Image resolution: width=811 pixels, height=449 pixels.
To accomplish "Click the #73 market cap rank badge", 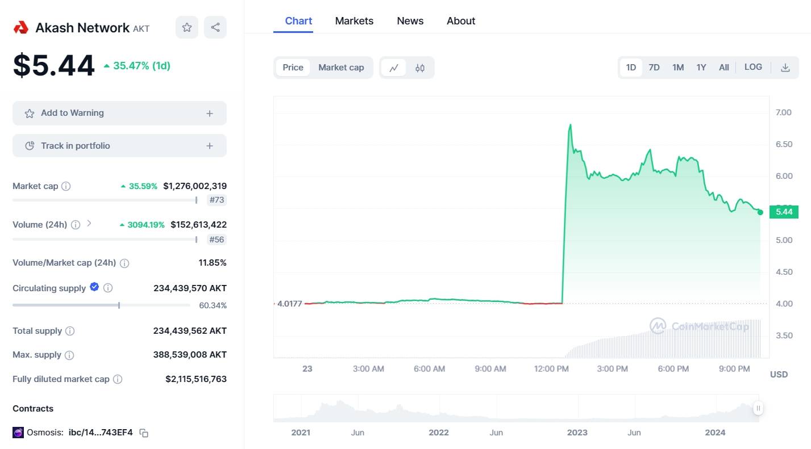I will tap(217, 200).
